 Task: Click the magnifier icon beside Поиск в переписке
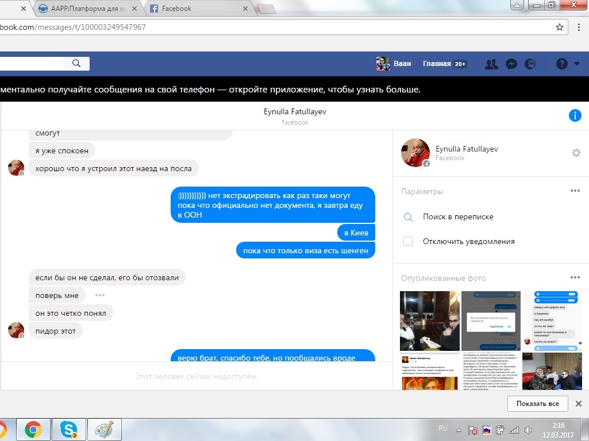click(x=409, y=217)
